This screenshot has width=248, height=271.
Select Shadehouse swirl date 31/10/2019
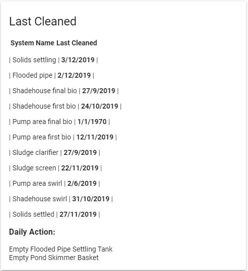tap(91, 199)
